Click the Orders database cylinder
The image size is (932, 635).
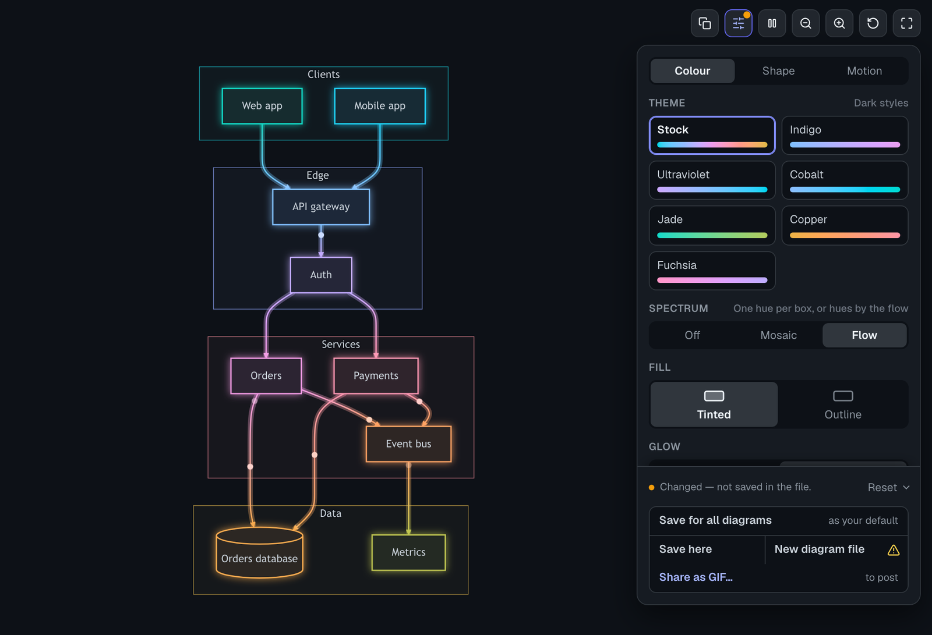pos(259,552)
